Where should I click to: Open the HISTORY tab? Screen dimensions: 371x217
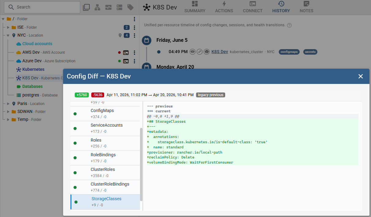pos(281,7)
